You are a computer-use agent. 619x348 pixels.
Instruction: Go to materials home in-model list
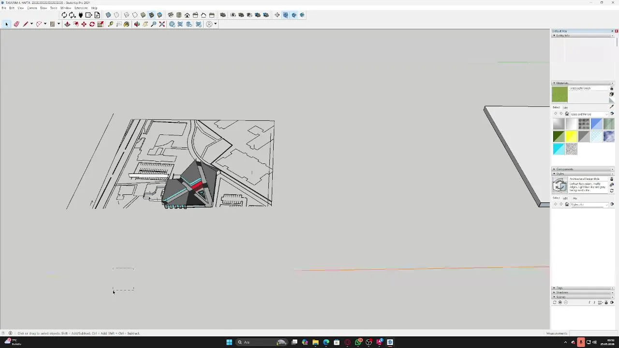(x=567, y=114)
